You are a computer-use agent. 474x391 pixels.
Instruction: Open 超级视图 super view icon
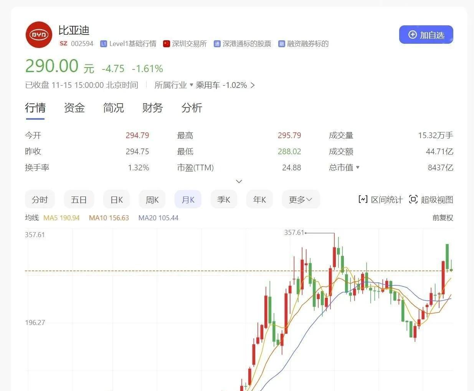413,199
